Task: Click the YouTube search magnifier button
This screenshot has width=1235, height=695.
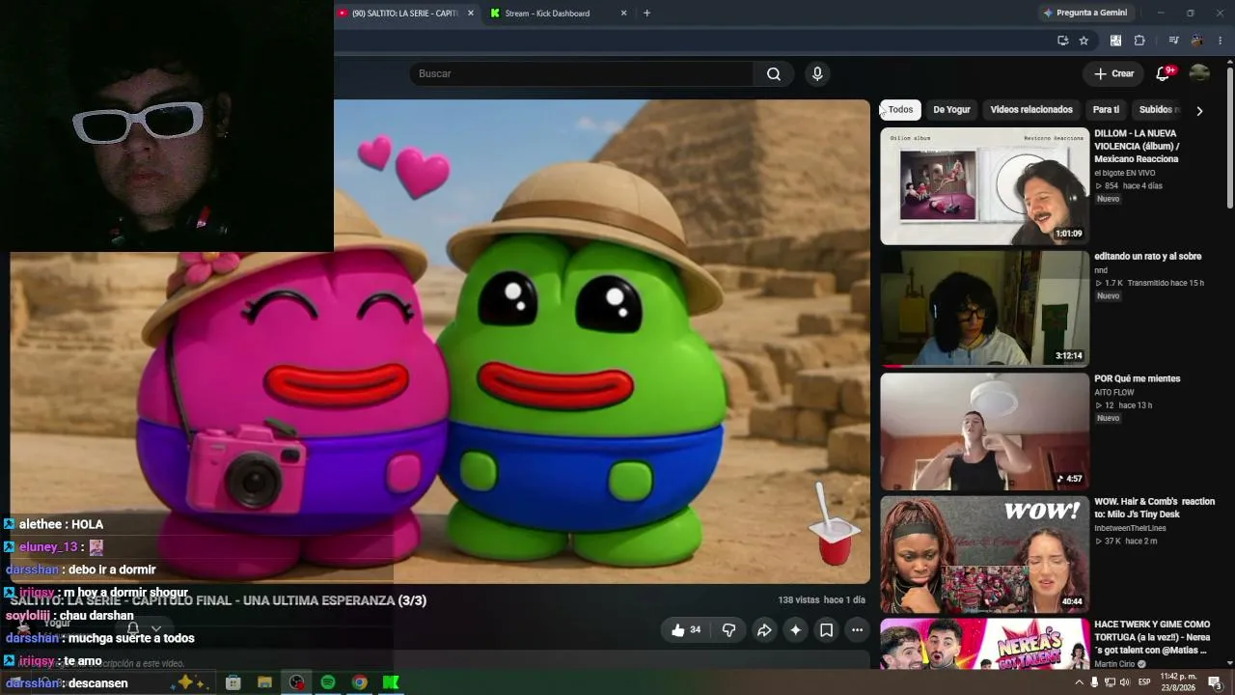Action: (774, 74)
